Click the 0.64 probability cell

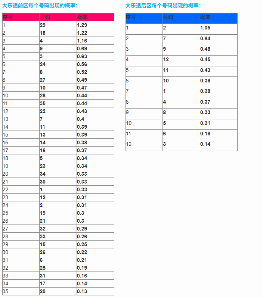205,38
